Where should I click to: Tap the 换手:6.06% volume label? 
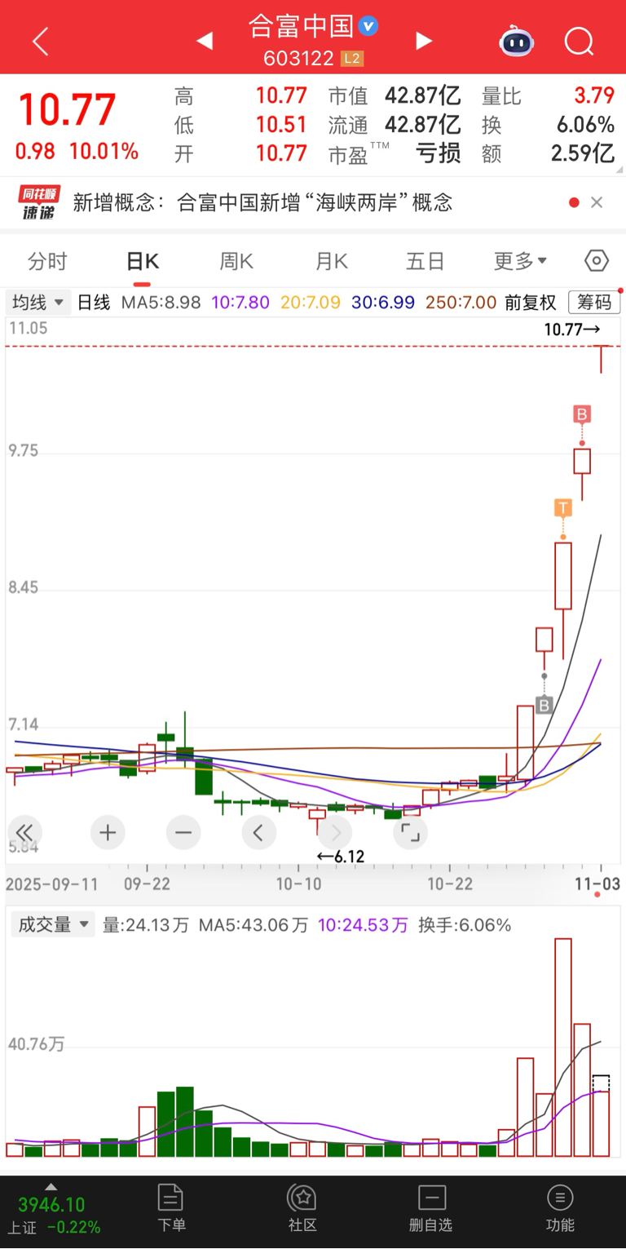pyautogui.click(x=465, y=925)
